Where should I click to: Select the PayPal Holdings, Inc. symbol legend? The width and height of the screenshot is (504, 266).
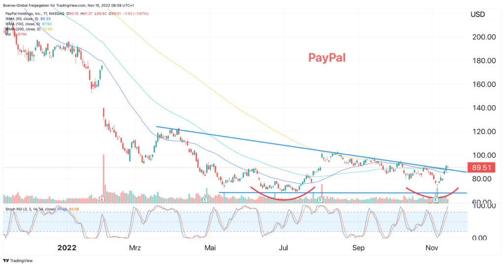[x=35, y=14]
